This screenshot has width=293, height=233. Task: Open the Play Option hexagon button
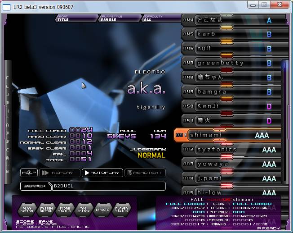(x=27, y=210)
